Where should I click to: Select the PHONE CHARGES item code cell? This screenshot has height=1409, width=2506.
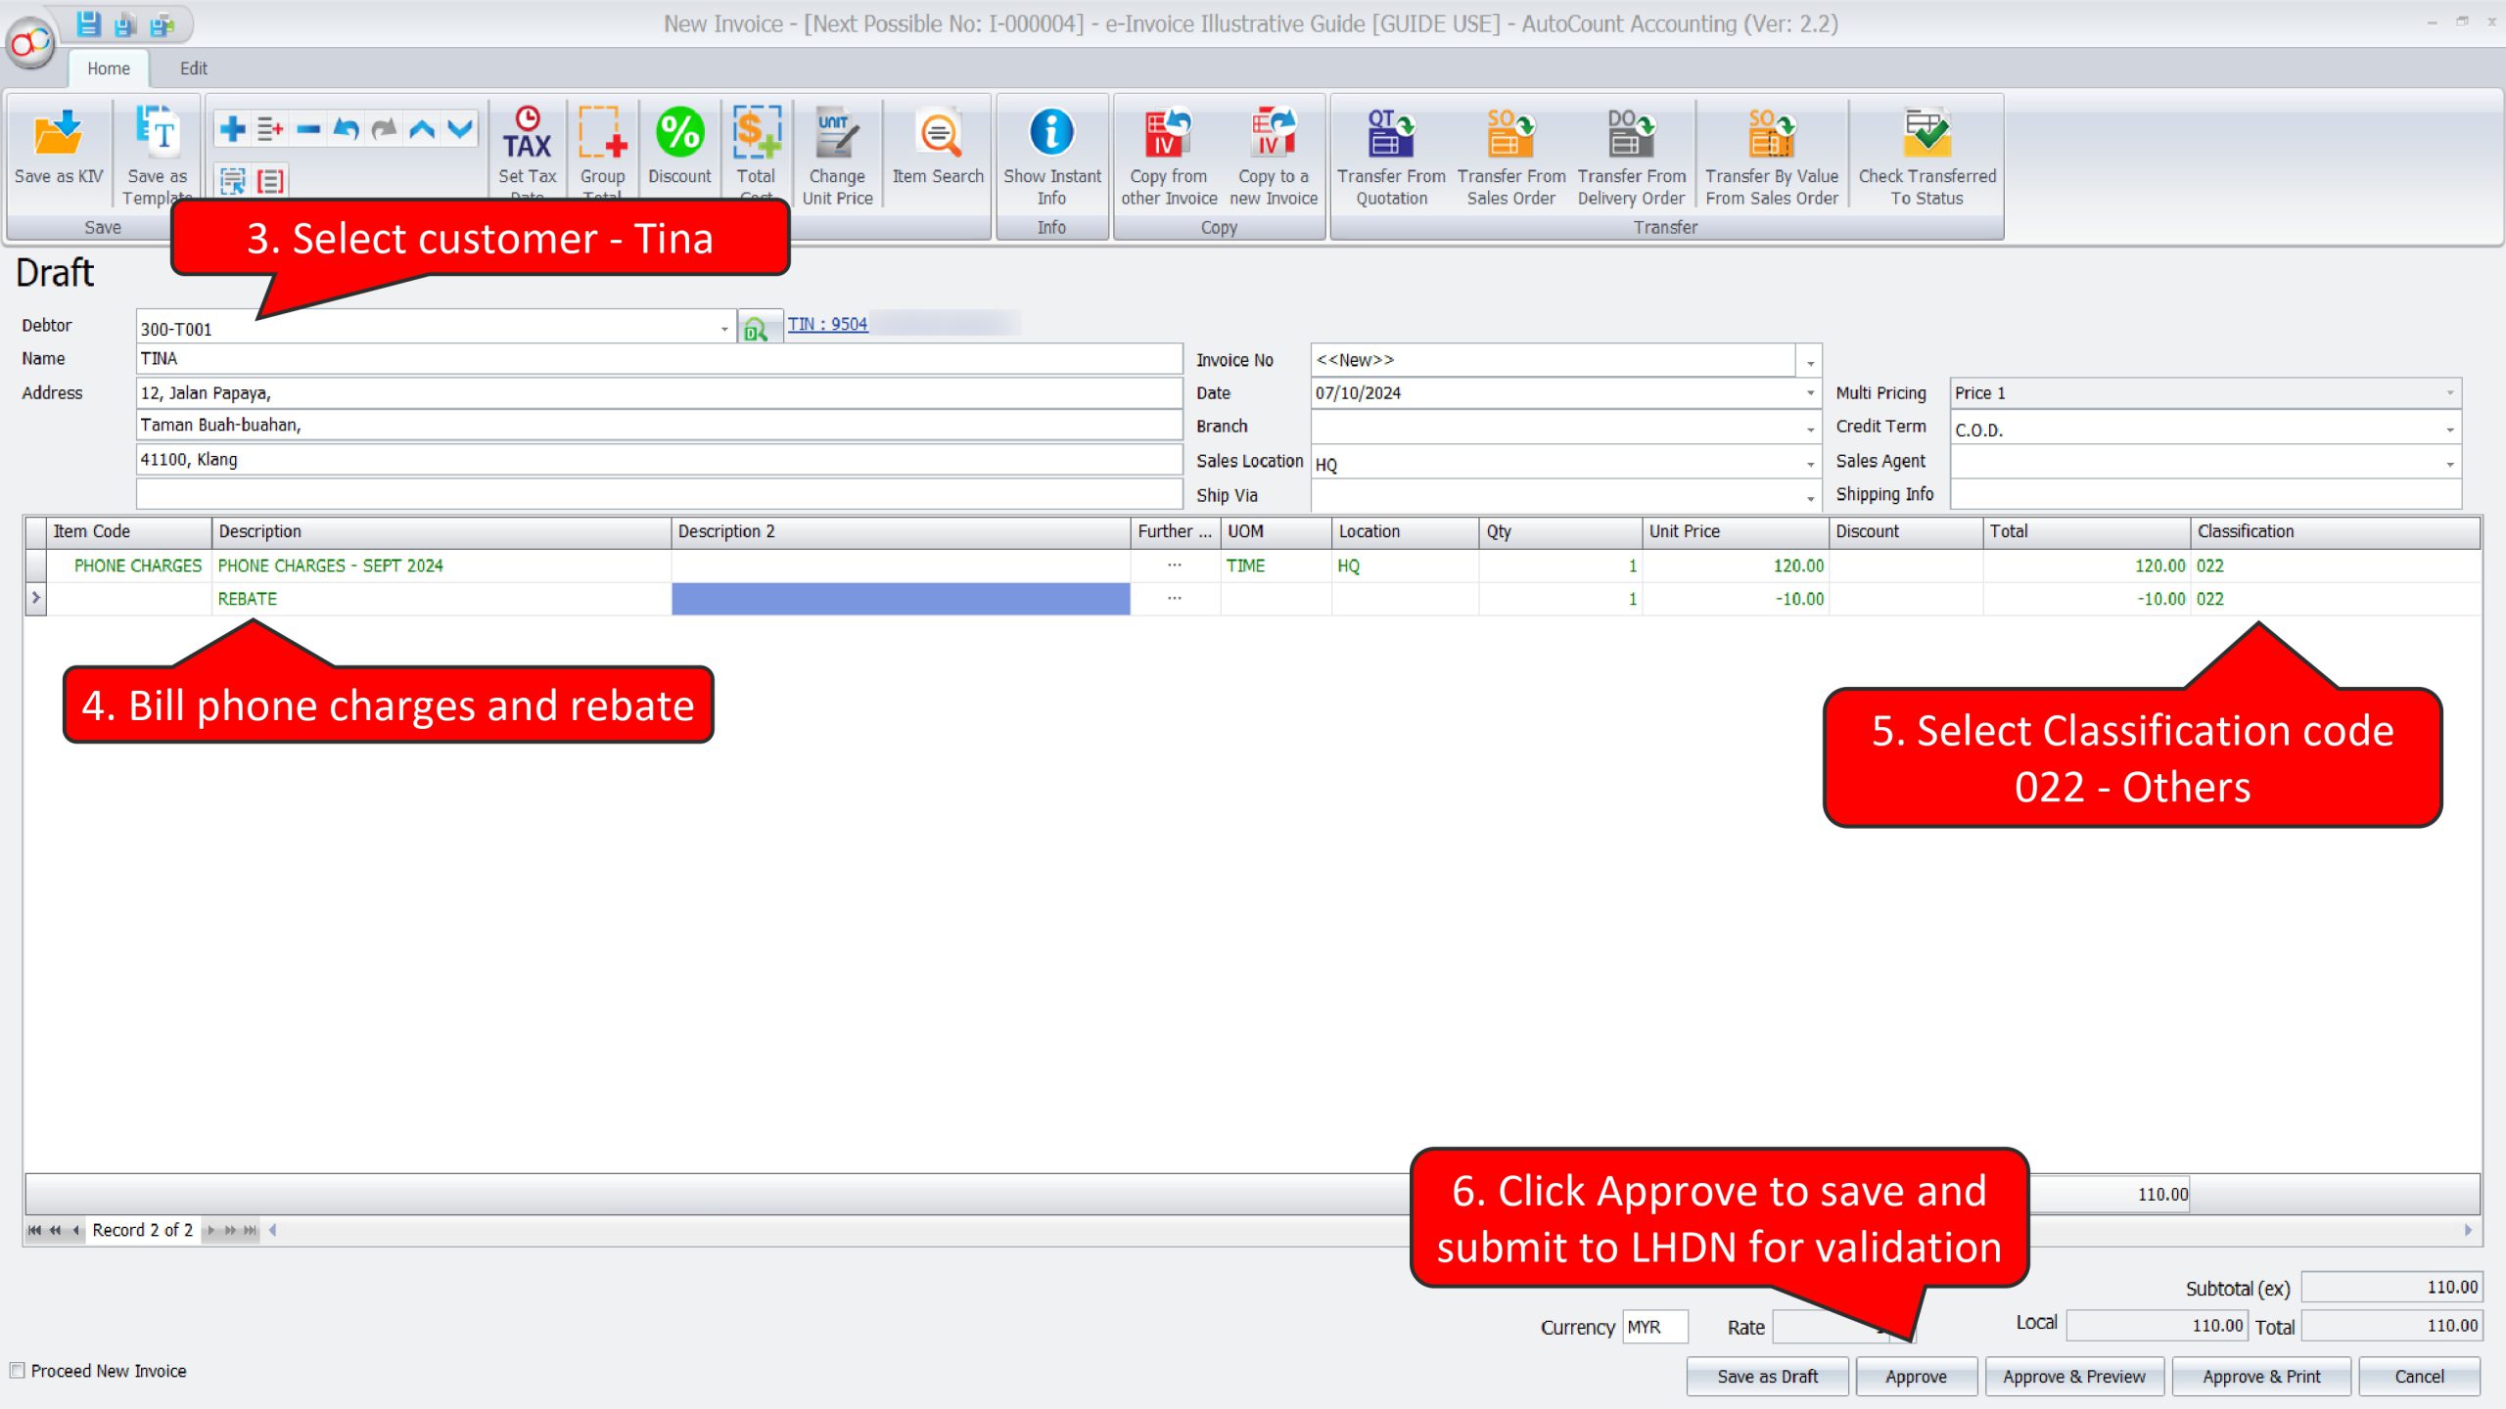click(x=129, y=566)
